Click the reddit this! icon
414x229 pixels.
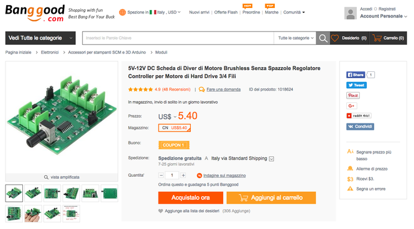(359, 115)
